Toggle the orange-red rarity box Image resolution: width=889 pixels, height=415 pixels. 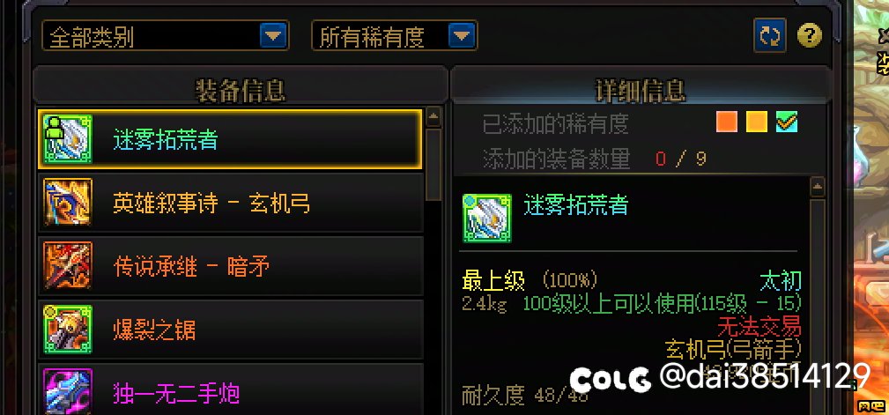pyautogui.click(x=727, y=122)
